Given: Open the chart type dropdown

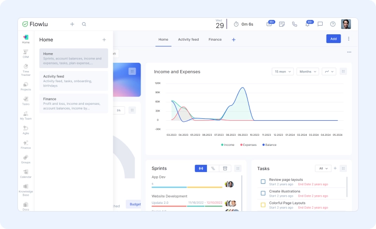Looking at the screenshot, I should (329, 72).
